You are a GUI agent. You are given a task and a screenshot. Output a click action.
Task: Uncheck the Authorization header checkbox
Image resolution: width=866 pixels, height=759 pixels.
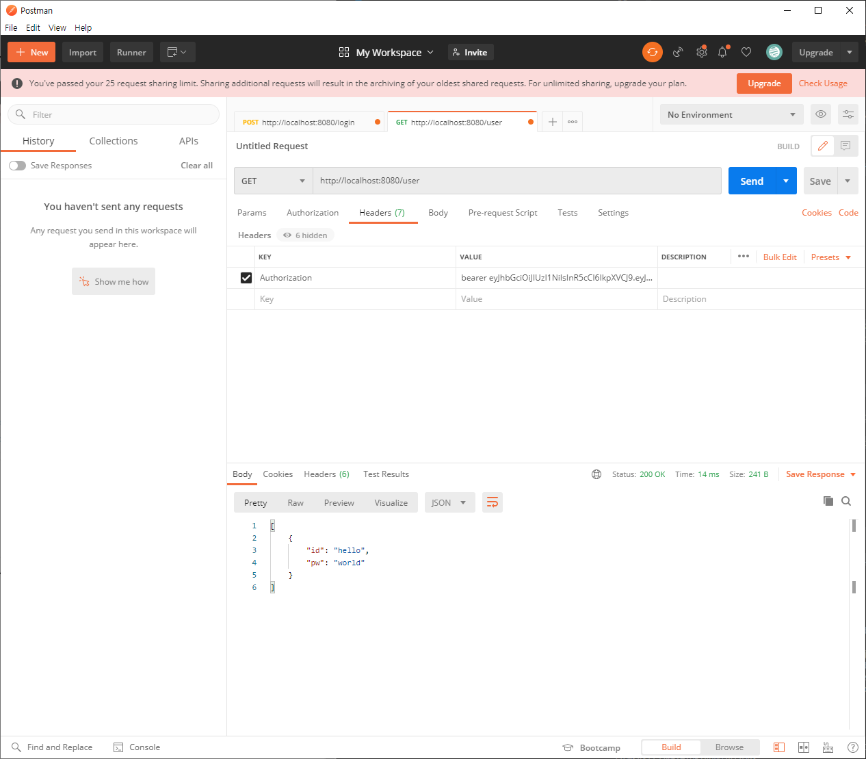(246, 278)
